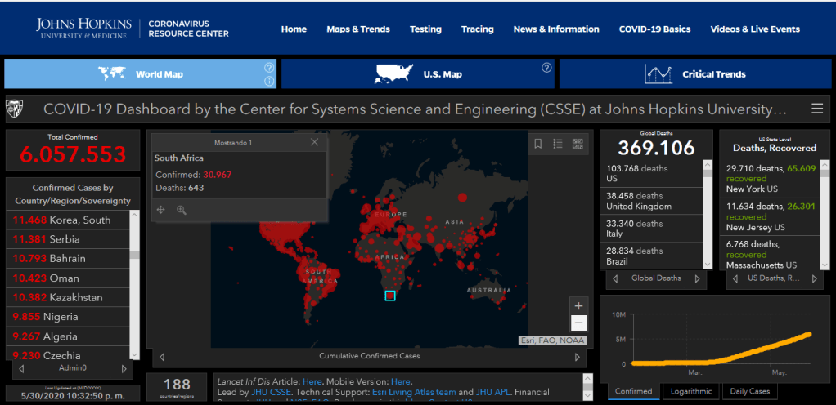Open the basemap gallery grid icon
836x405 pixels.
click(x=578, y=144)
